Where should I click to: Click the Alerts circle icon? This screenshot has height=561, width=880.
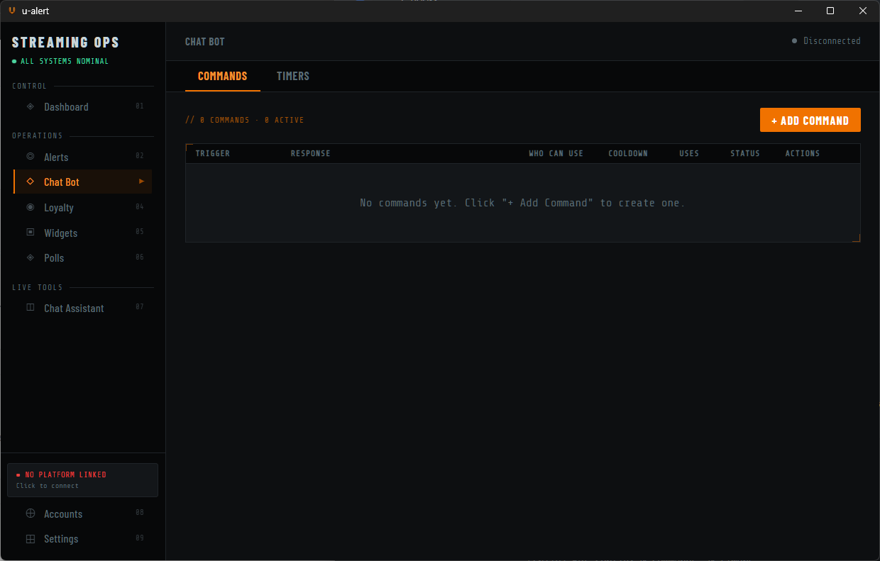point(30,157)
